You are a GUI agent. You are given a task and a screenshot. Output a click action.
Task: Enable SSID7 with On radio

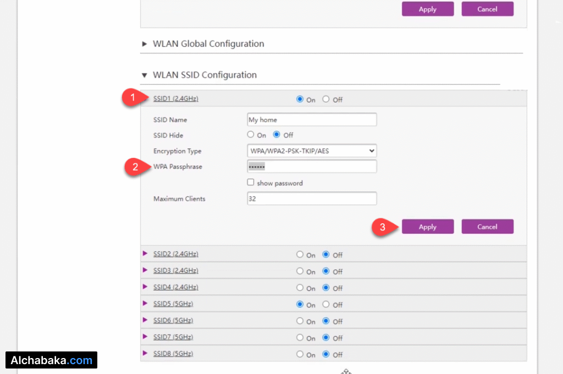tap(300, 337)
